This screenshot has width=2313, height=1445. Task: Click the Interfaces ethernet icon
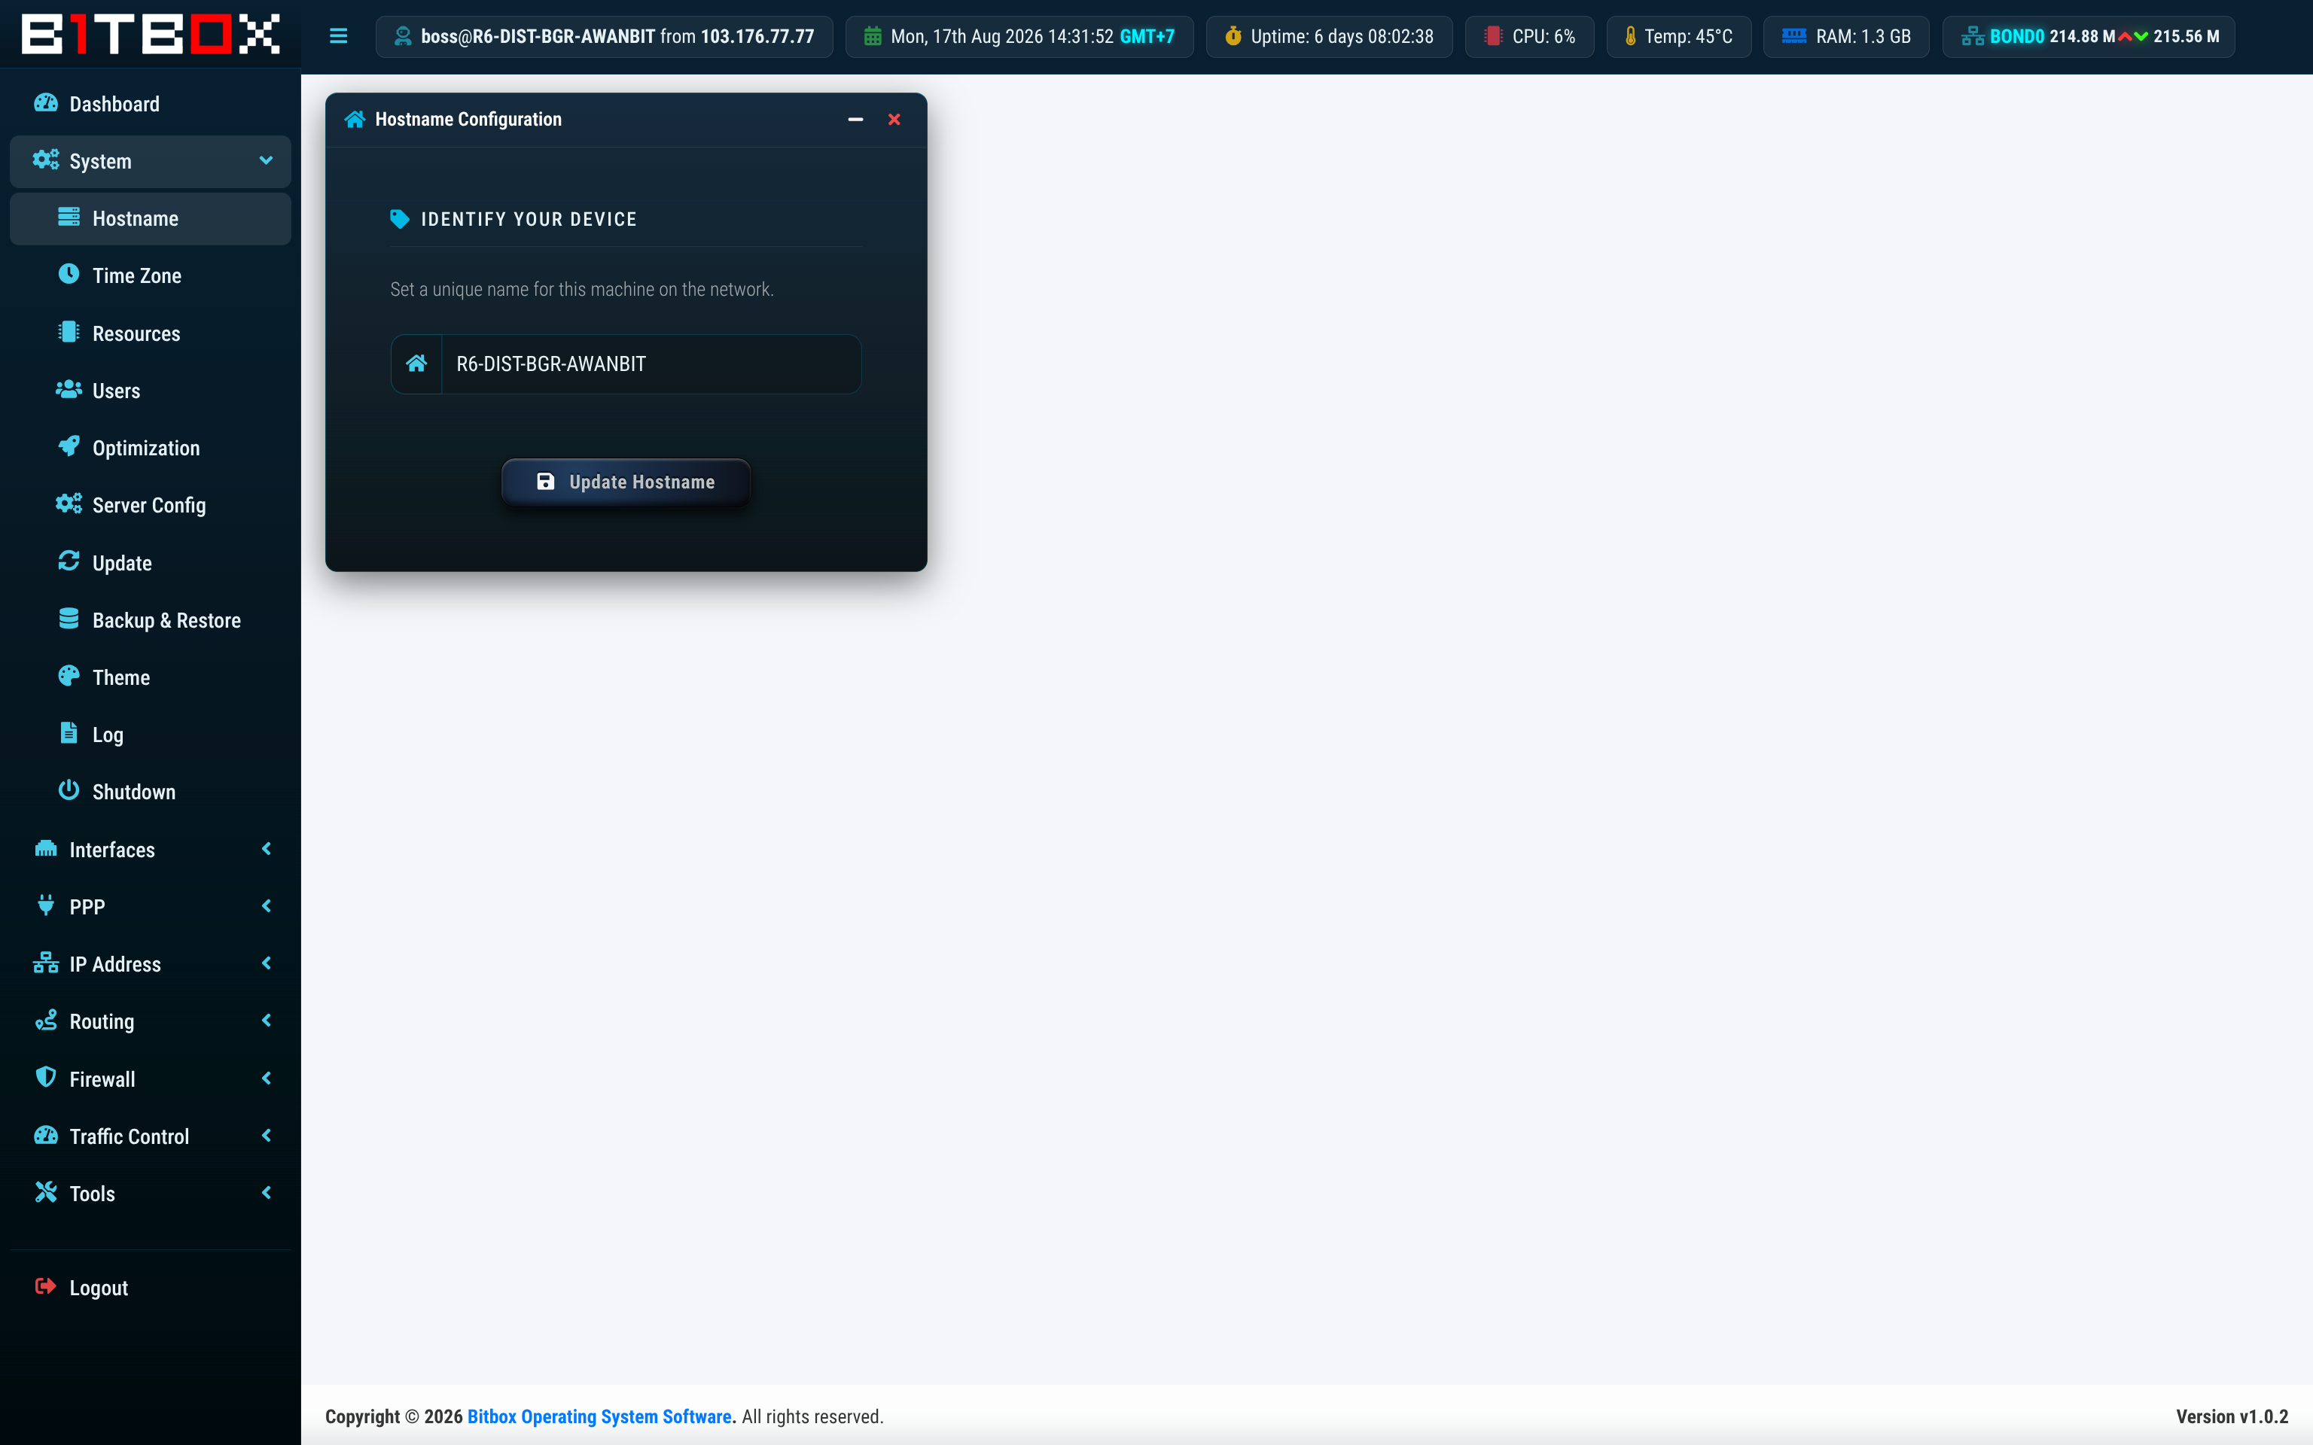pos(46,849)
